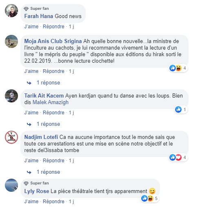This screenshot has height=209, width=202.
Task: Click the Super fan diamond badge above Lyly Rose
Action: click(26, 183)
